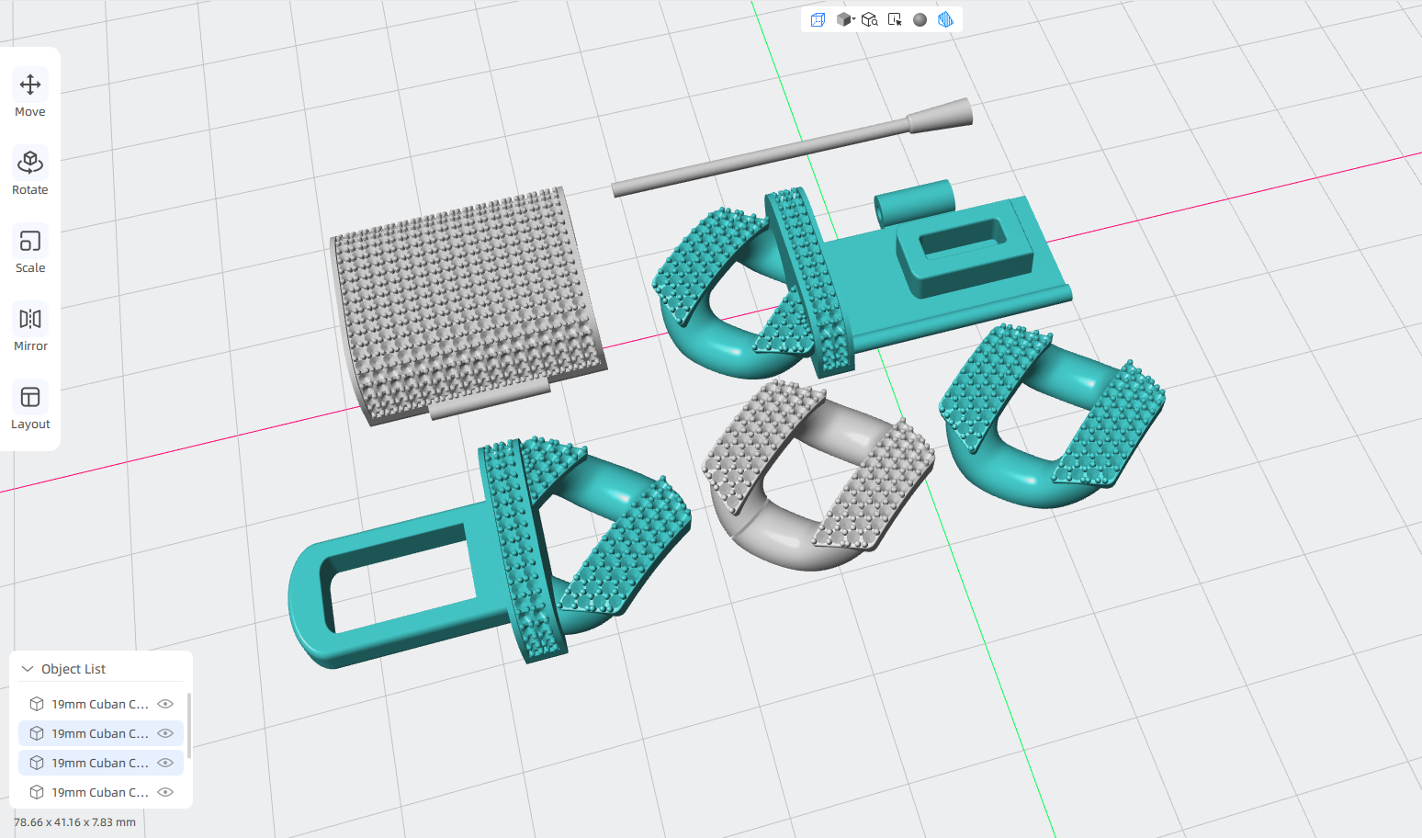Click the cube with magnifier zoom-to-object icon

pos(870,19)
